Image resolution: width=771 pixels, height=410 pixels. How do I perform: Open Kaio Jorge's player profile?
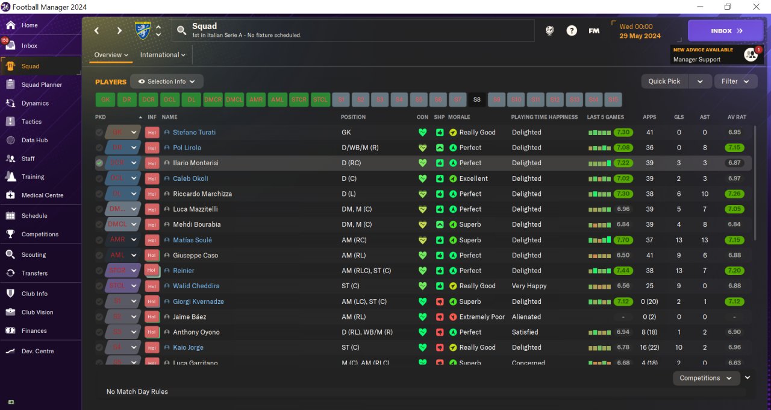click(188, 347)
